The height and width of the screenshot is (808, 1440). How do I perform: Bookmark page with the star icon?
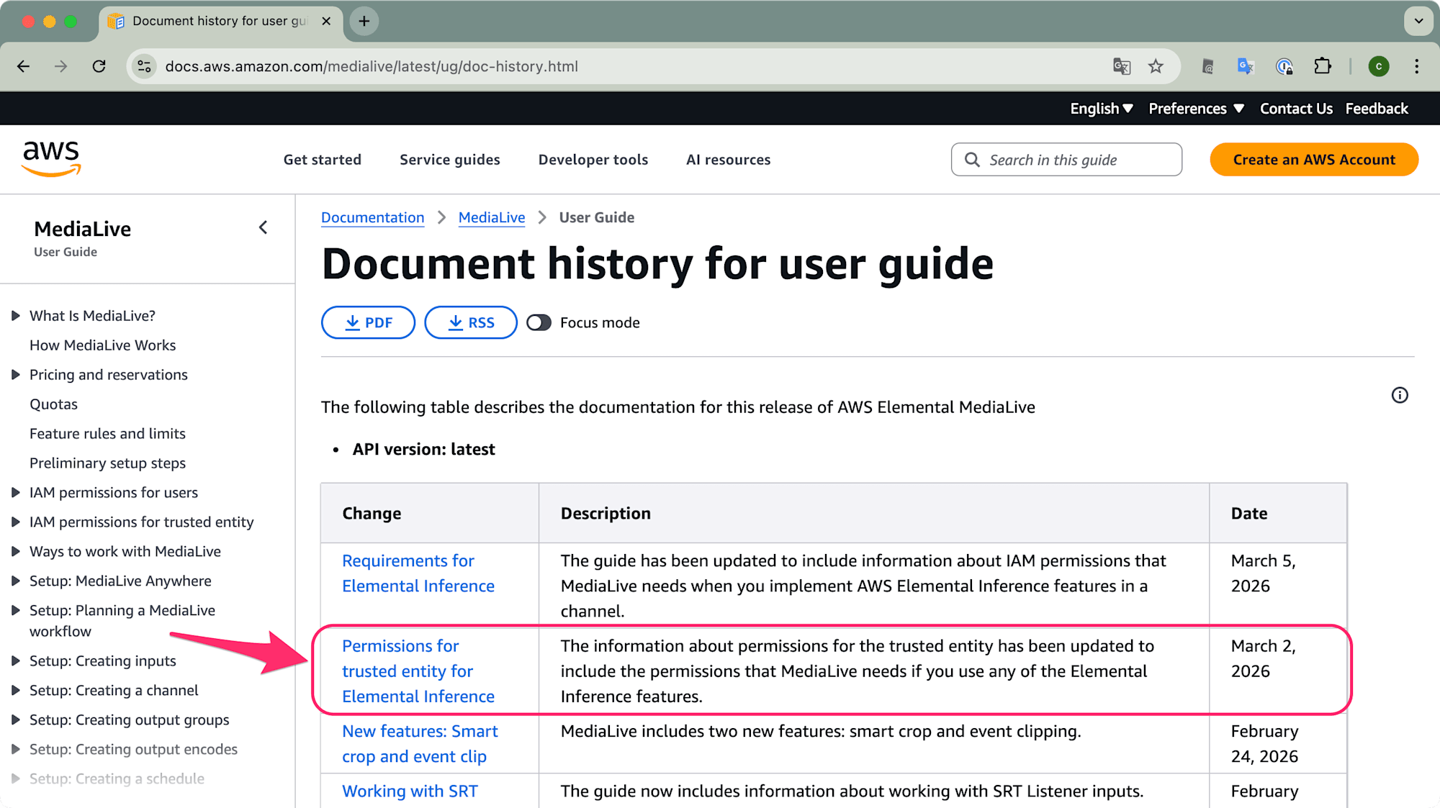[x=1156, y=66]
